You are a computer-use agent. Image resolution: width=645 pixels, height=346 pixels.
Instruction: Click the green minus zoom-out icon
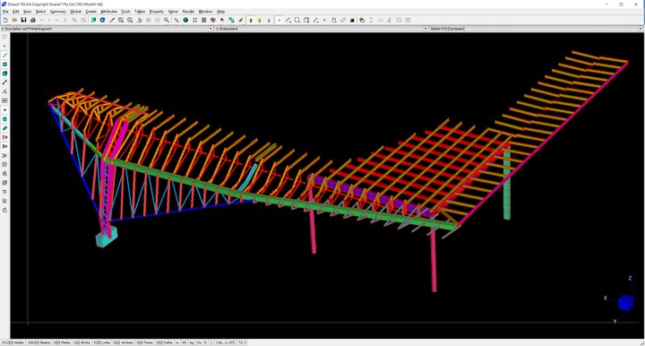pyautogui.click(x=157, y=20)
